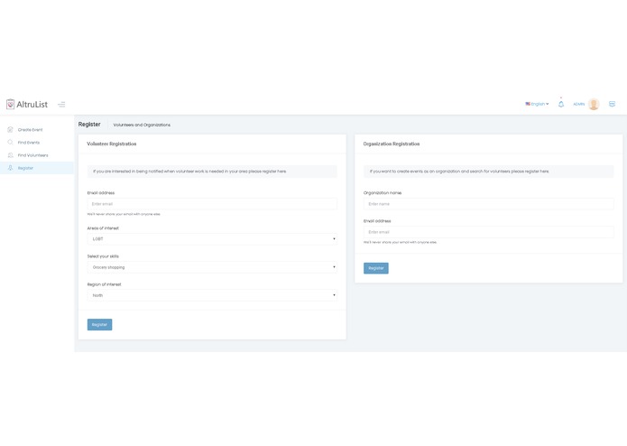Click the Find Volunteers person icon
The image size is (627, 446).
tap(11, 155)
